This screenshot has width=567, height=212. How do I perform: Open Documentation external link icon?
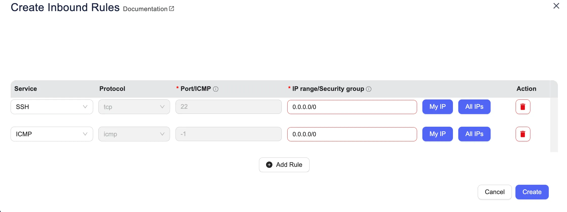[171, 9]
